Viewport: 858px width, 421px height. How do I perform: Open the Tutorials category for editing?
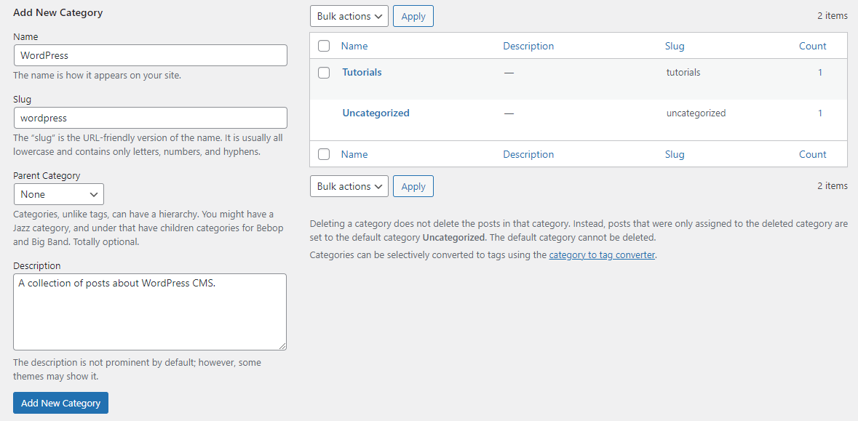362,72
